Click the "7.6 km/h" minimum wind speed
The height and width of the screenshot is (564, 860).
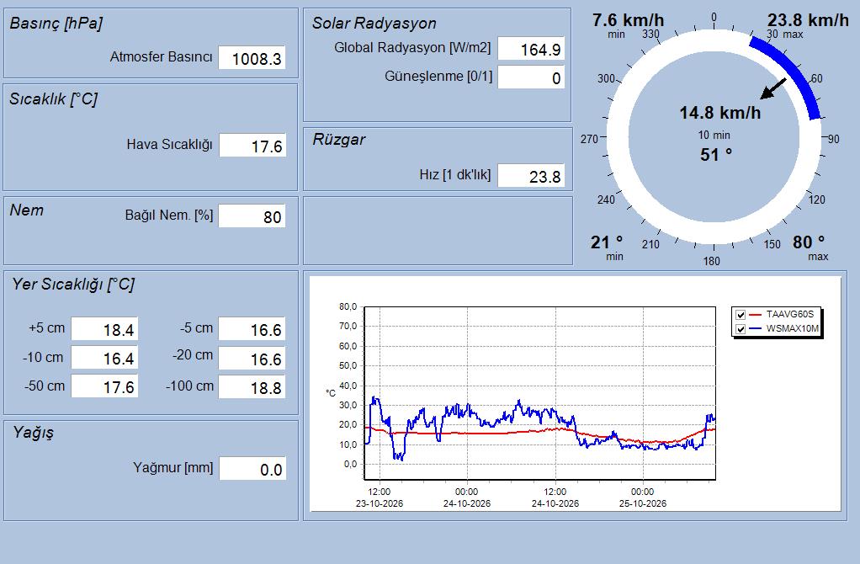click(628, 20)
